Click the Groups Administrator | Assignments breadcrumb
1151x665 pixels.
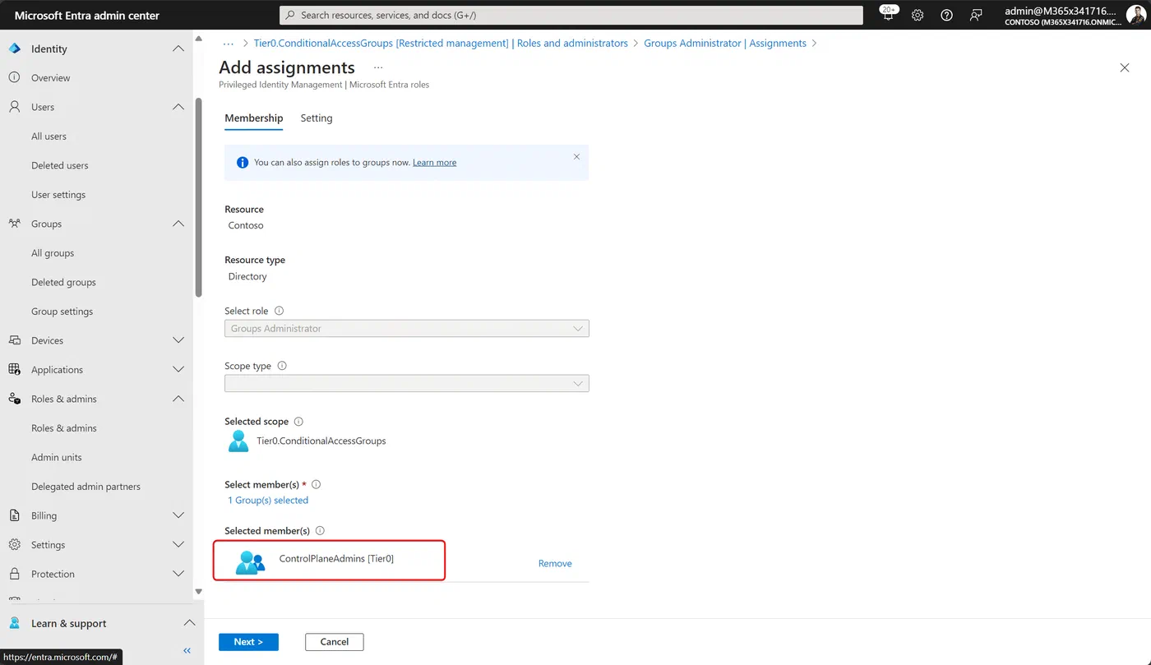pyautogui.click(x=725, y=43)
